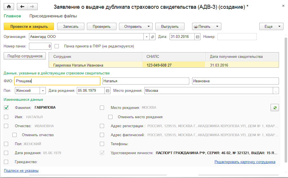The height and width of the screenshot is (178, 288).
Task: Go back with the left arrow
Action: pos(22,6)
